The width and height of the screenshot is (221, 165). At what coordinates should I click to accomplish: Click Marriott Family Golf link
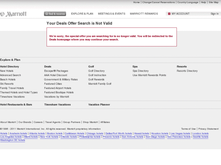[100, 84]
